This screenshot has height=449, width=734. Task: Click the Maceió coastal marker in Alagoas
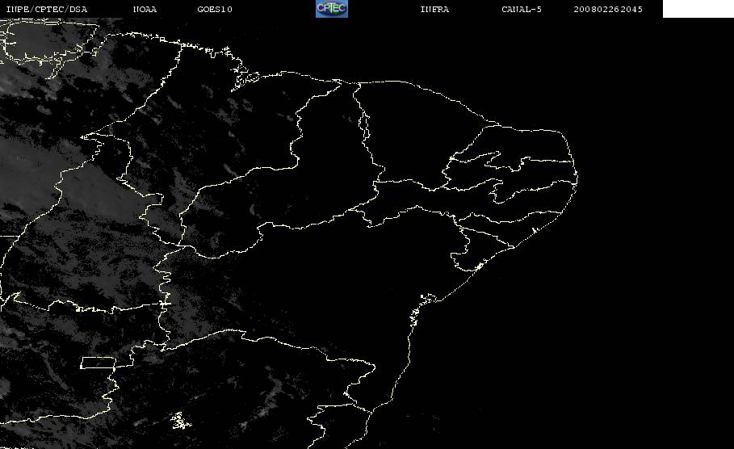point(534,230)
